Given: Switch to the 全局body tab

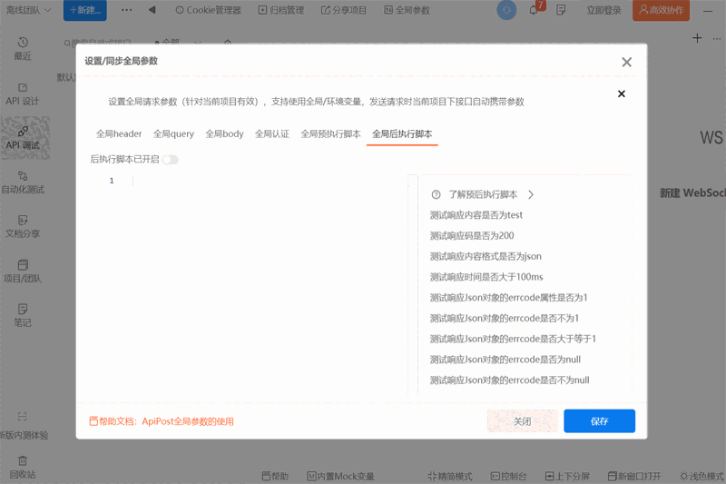Looking at the screenshot, I should click(224, 133).
